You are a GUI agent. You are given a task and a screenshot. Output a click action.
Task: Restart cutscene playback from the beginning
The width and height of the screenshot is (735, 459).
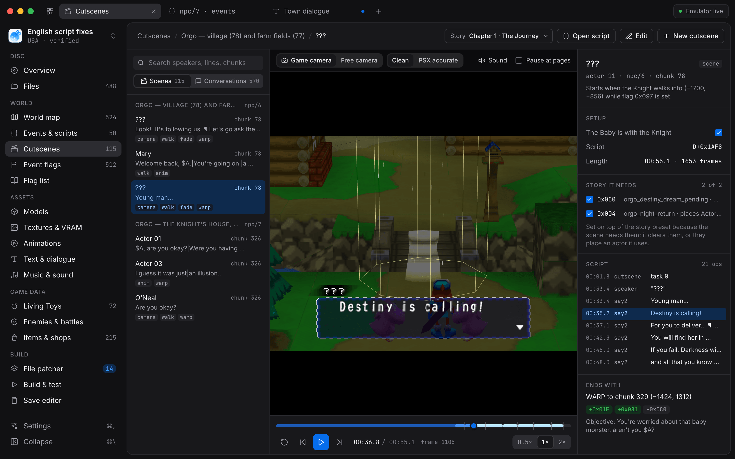pos(284,442)
